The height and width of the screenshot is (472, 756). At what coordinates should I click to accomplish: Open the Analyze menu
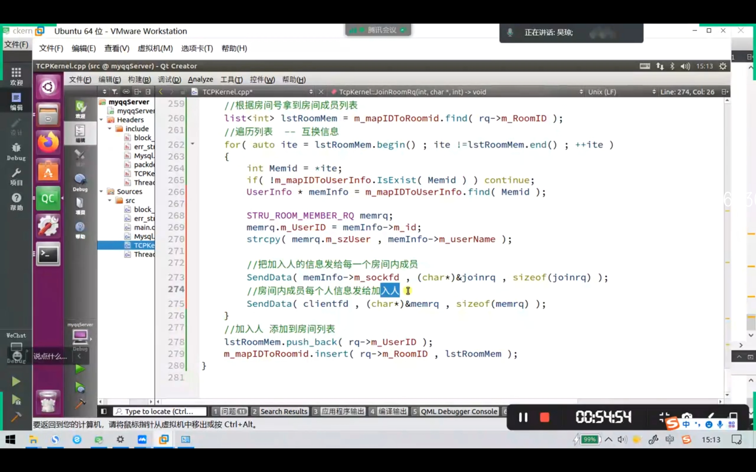(200, 80)
